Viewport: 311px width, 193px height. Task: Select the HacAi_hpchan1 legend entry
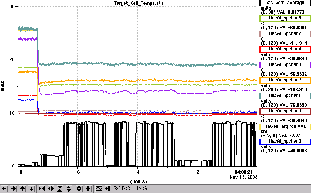[x=285, y=95]
